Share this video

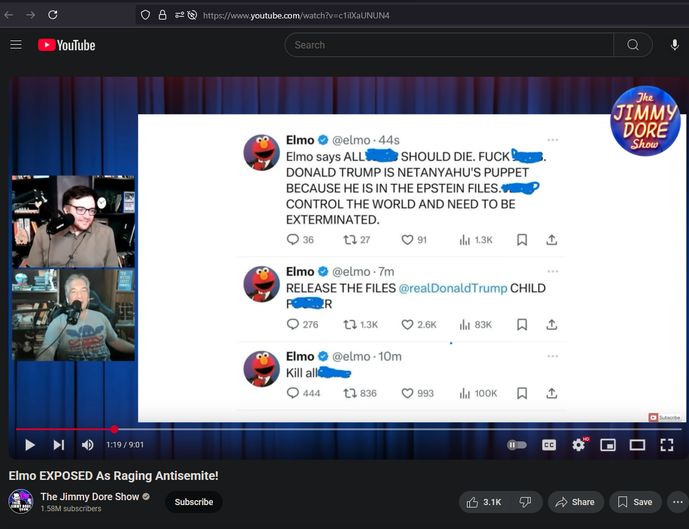click(x=575, y=502)
